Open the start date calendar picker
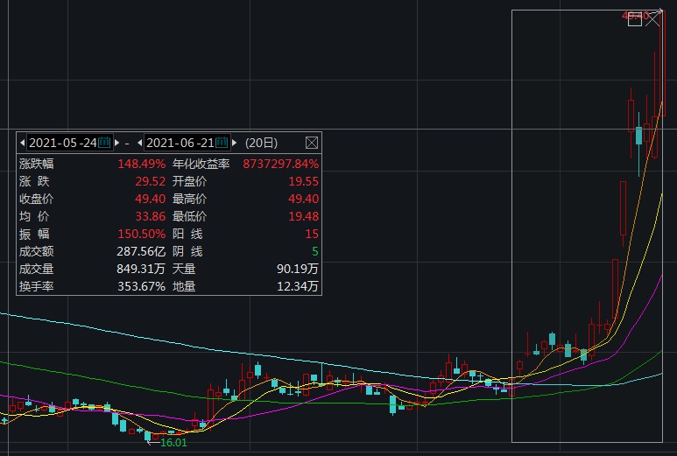Viewport: 677px width, 456px height. pyautogui.click(x=105, y=143)
